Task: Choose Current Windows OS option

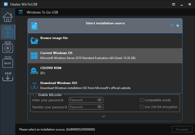Action: pos(105,56)
